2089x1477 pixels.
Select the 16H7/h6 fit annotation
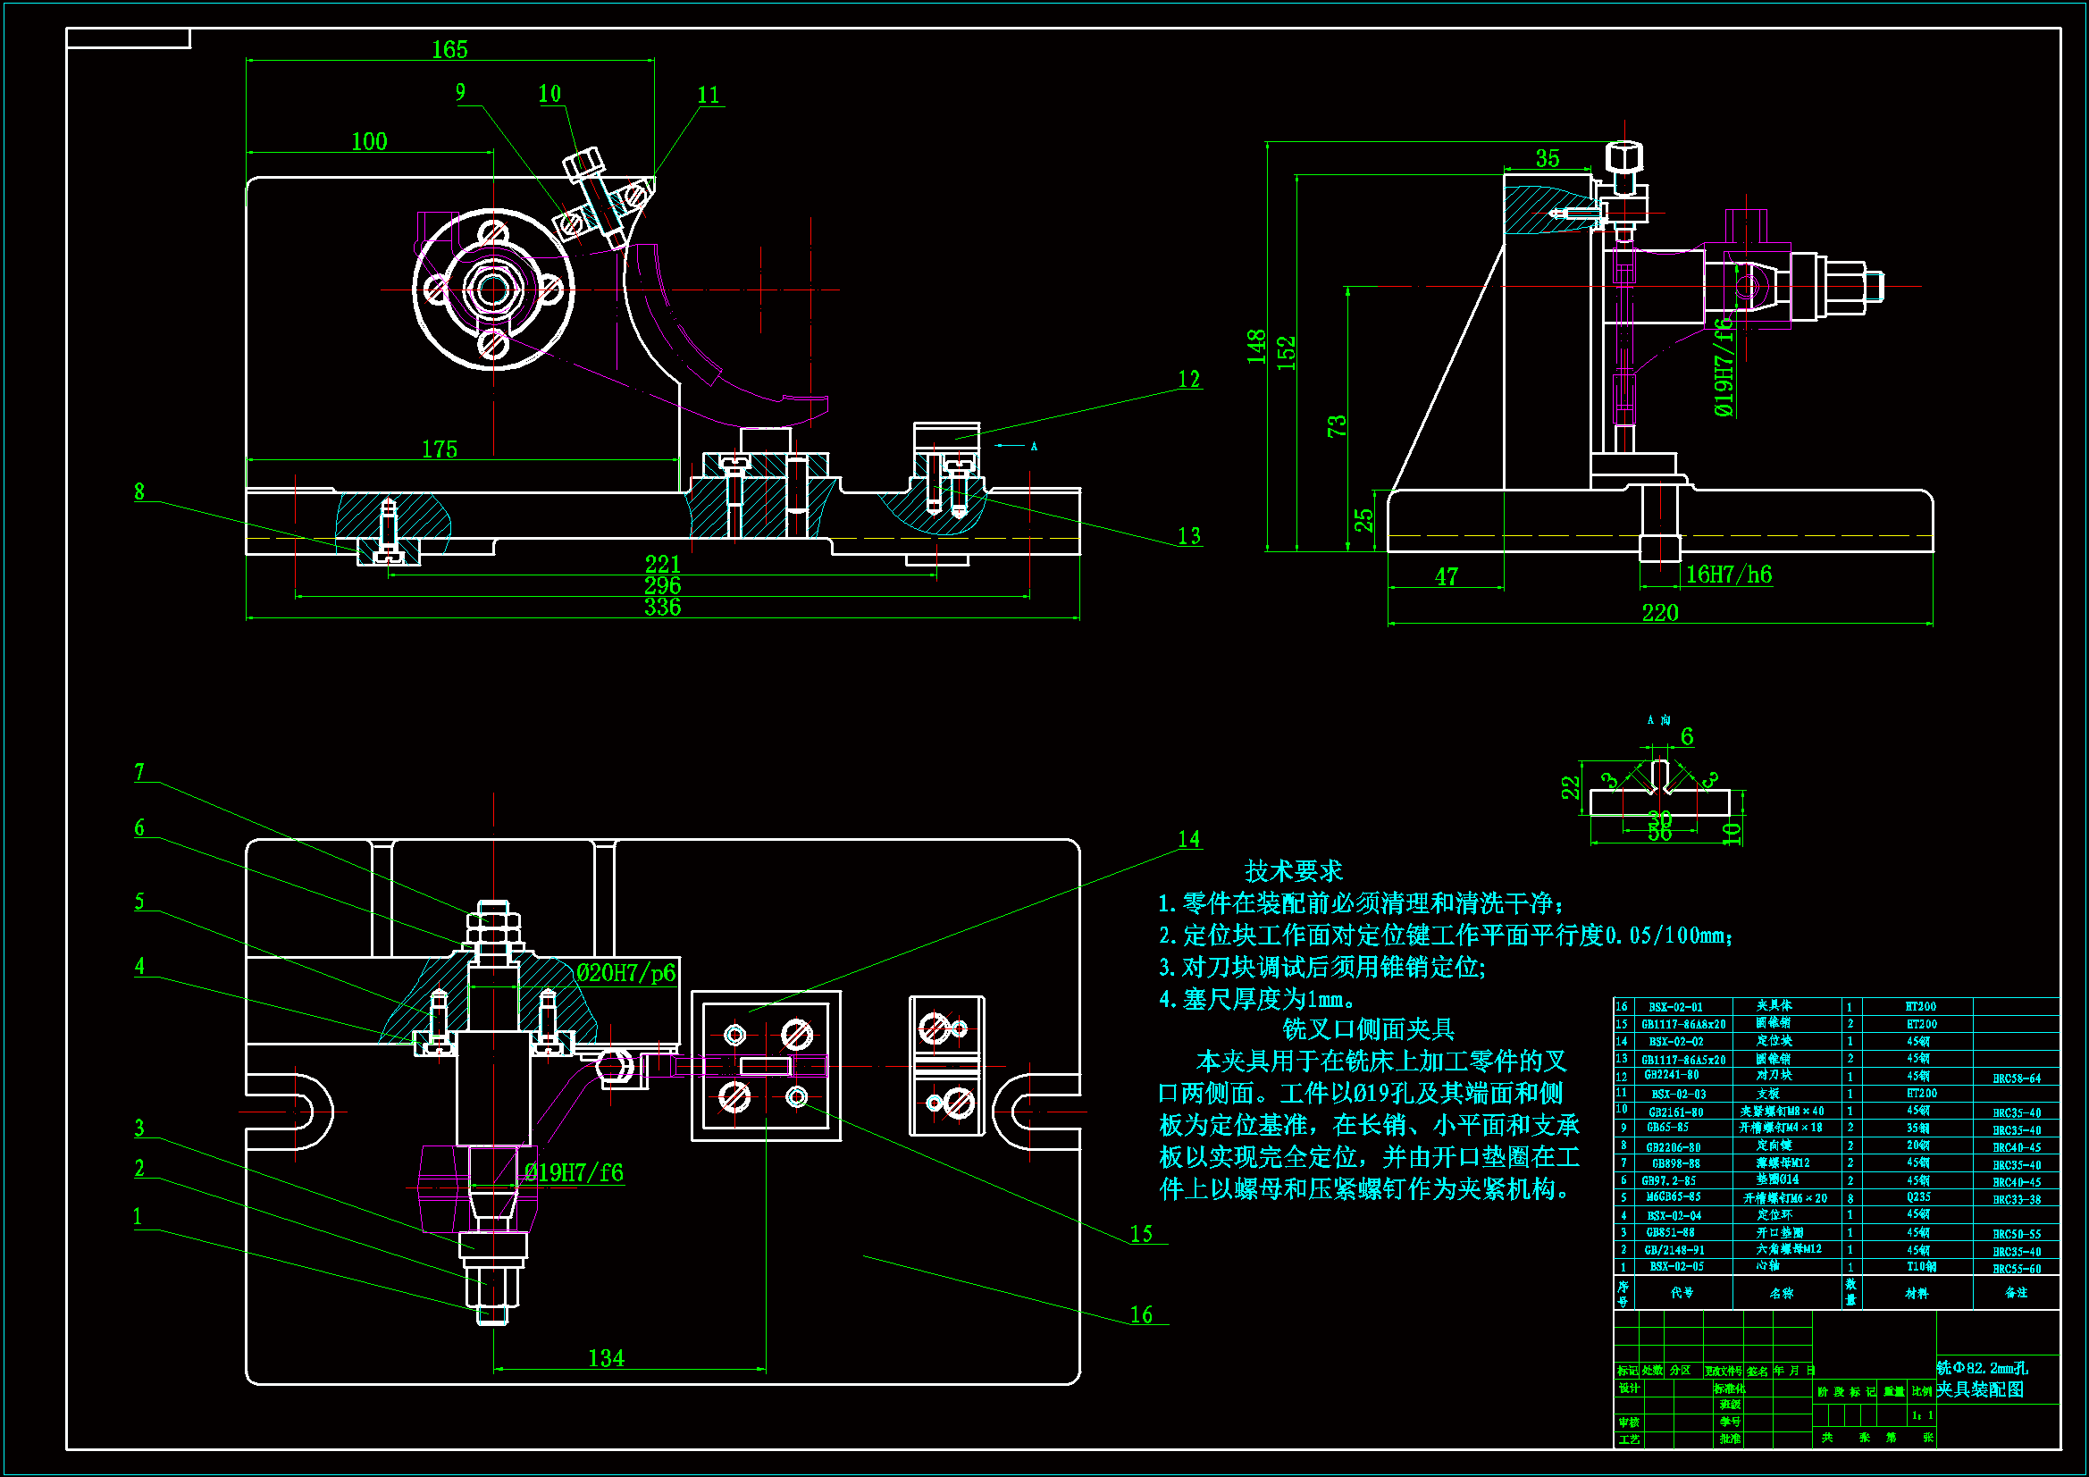click(1729, 575)
